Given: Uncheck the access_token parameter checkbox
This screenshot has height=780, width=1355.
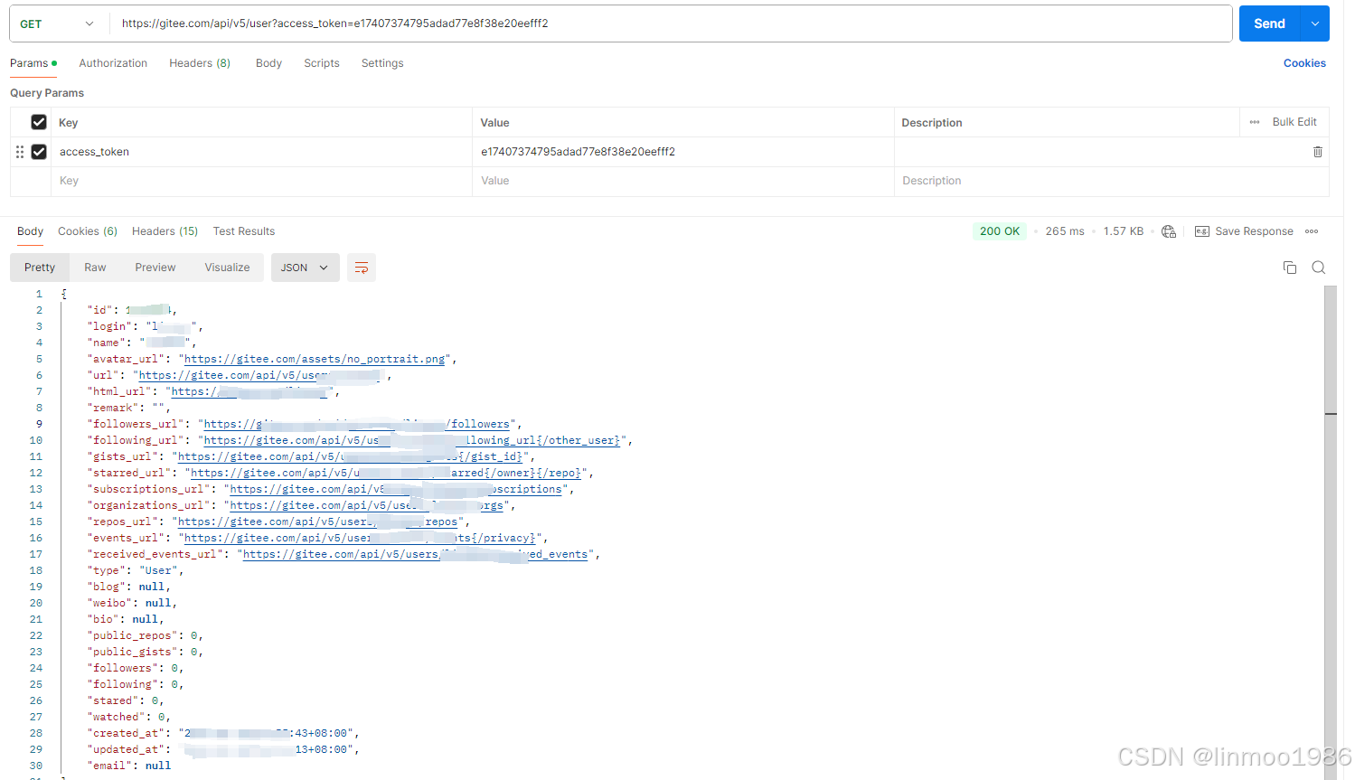Looking at the screenshot, I should click(39, 152).
